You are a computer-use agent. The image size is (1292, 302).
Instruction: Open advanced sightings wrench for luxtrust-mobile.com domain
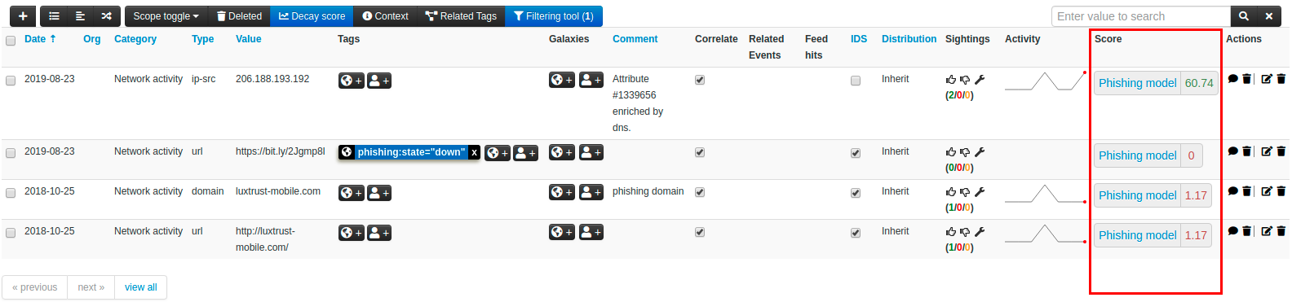pos(980,192)
